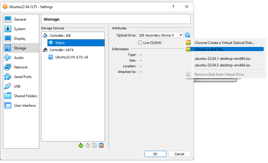Enable the Live CD/DVD checkbox
This screenshot has width=268, height=163.
tap(140, 43)
